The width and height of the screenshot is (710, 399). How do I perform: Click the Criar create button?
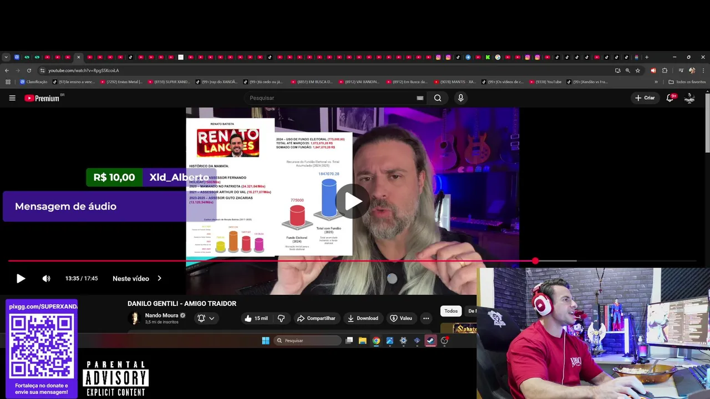645,98
